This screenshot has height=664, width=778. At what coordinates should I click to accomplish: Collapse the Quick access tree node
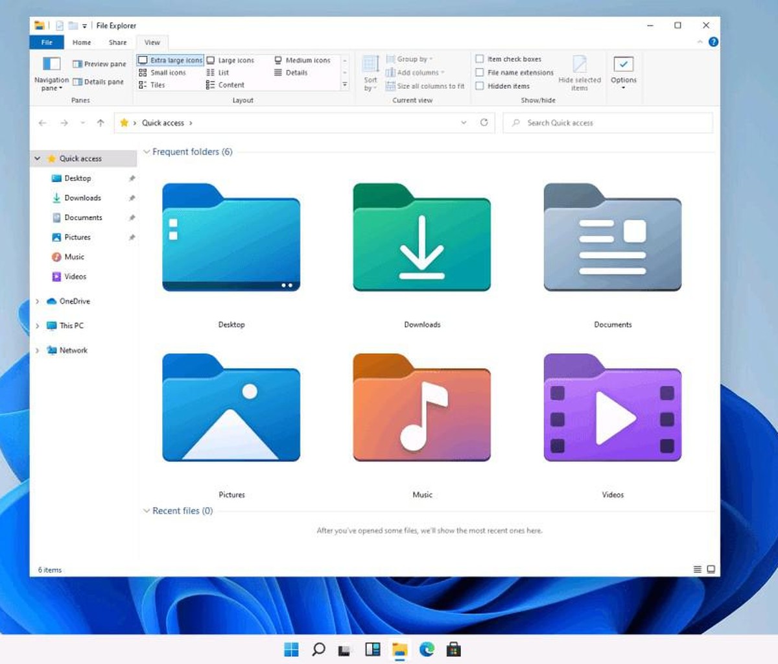point(38,158)
